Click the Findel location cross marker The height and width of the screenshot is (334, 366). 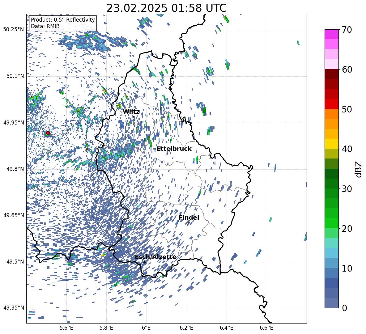pos(188,223)
